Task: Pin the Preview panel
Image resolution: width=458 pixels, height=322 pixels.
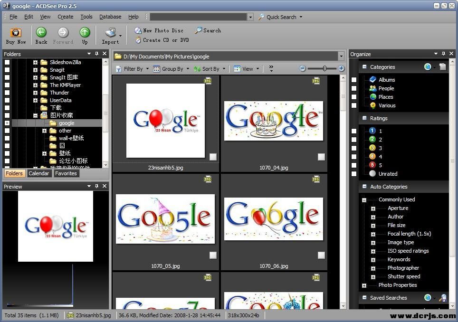Action: pos(96,186)
